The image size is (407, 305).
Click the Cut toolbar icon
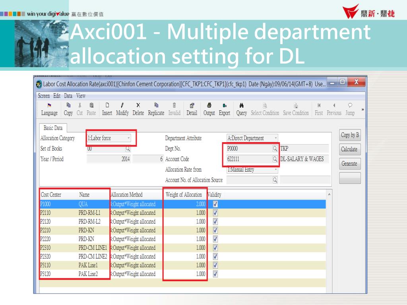80,105
